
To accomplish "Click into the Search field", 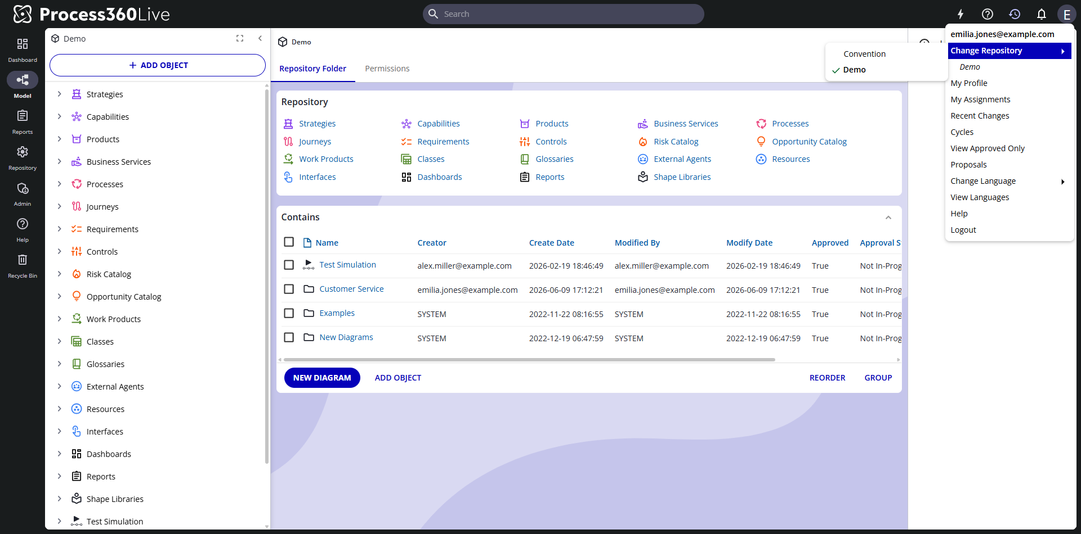I will (x=563, y=14).
